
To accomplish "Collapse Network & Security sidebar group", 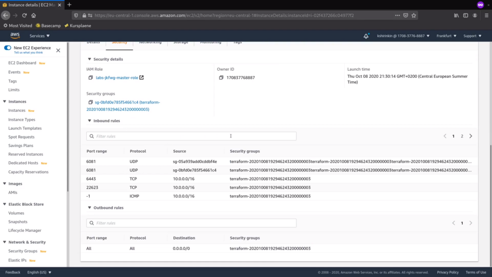I will coord(5,242).
